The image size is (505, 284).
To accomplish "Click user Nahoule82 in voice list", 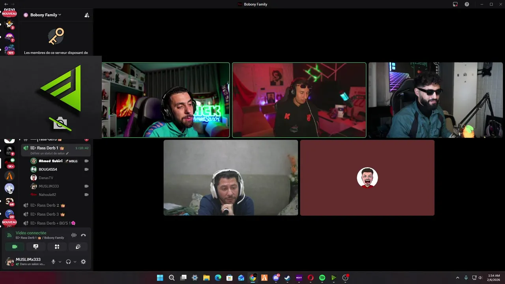I will click(47, 194).
